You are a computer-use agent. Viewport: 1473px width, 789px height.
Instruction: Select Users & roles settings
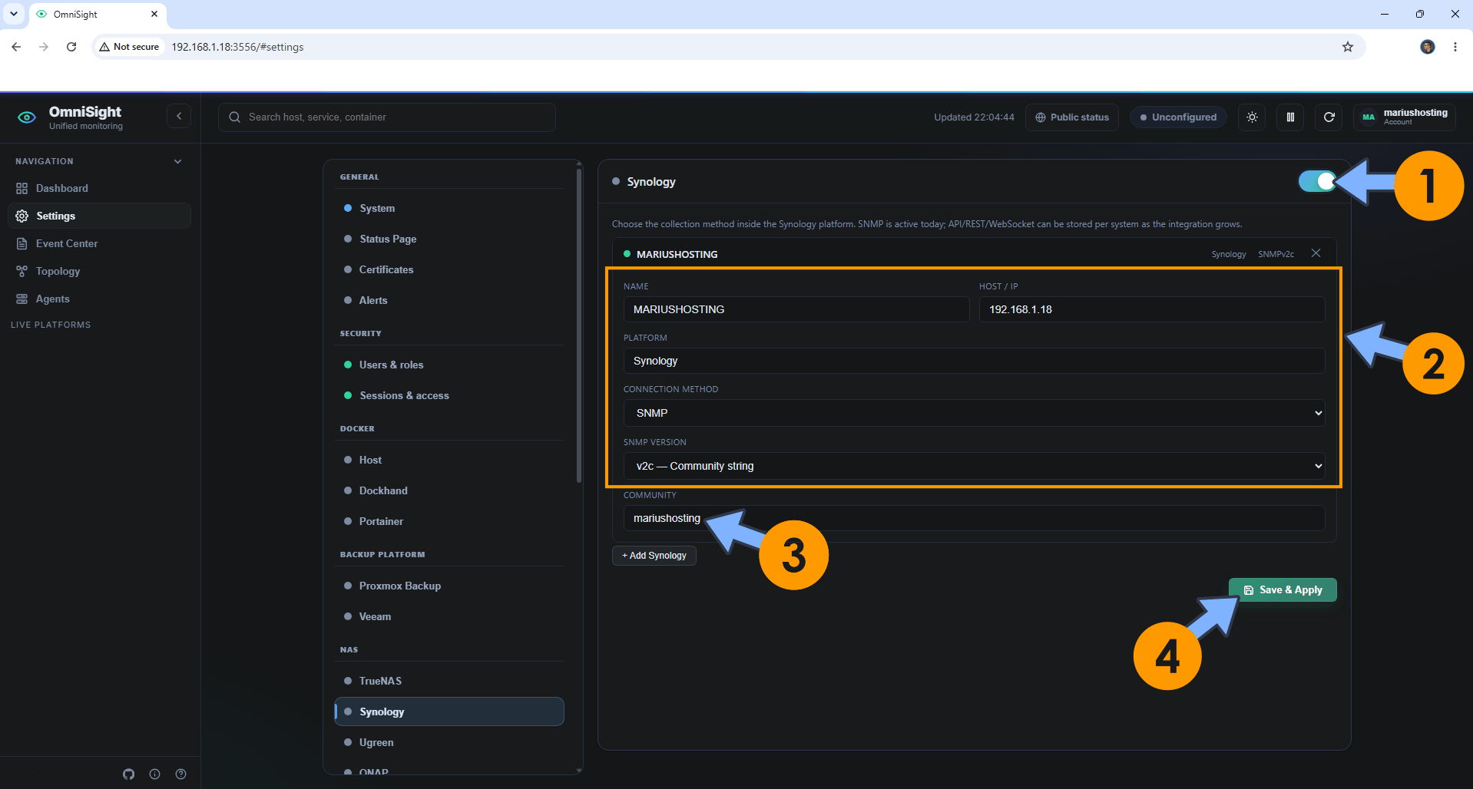[x=449, y=365]
